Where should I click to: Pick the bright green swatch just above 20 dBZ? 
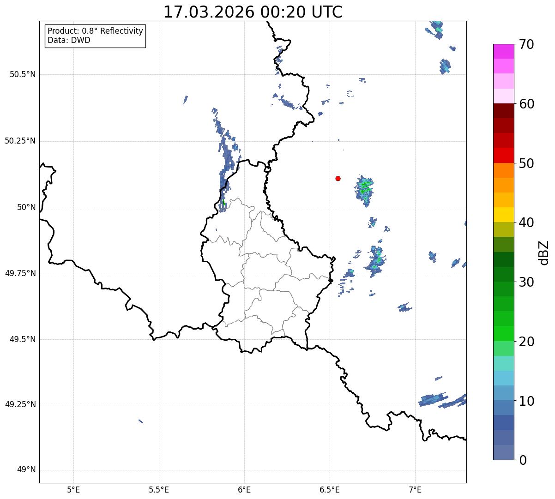[504, 334]
